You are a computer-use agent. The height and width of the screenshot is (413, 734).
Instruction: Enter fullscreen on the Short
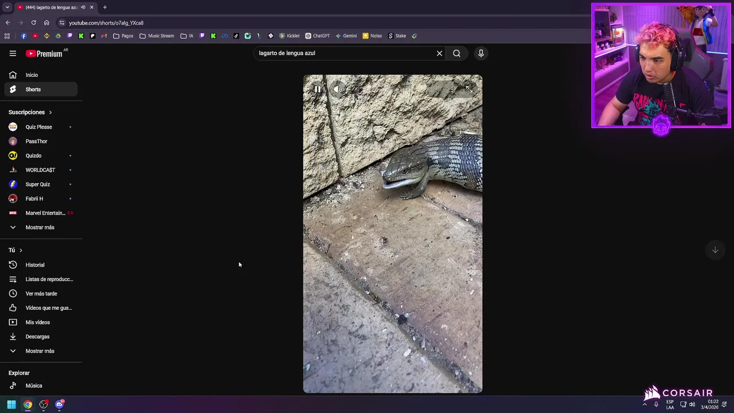[469, 89]
